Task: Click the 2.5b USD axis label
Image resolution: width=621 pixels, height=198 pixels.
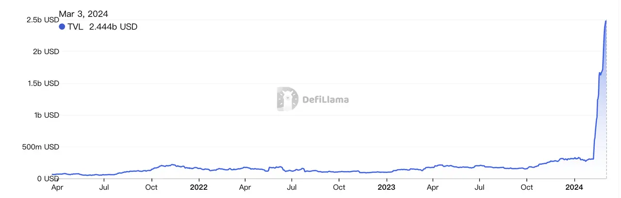Action: coord(43,20)
